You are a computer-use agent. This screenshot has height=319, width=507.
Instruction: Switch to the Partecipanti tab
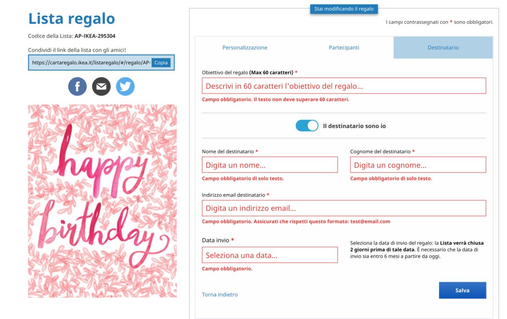click(344, 48)
